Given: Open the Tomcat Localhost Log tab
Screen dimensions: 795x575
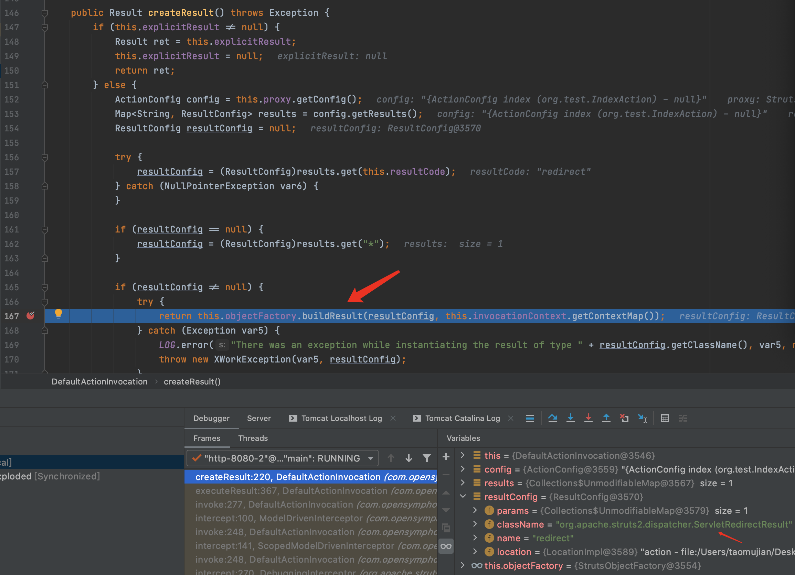Looking at the screenshot, I should 341,418.
